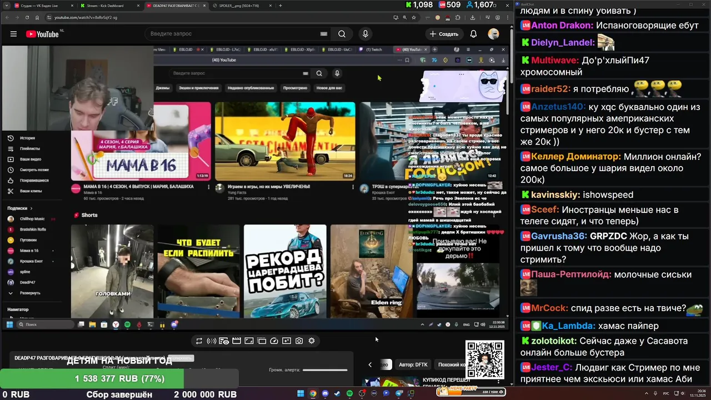Open YouTube notifications bell
This screenshot has width=711, height=400.
click(x=473, y=34)
